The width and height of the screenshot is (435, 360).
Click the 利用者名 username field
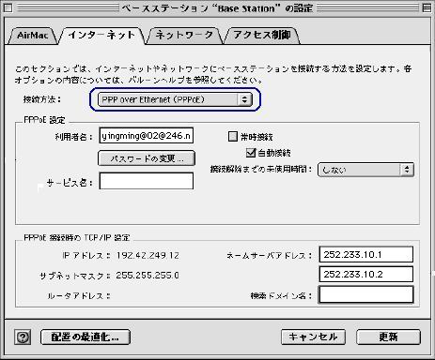(x=147, y=136)
